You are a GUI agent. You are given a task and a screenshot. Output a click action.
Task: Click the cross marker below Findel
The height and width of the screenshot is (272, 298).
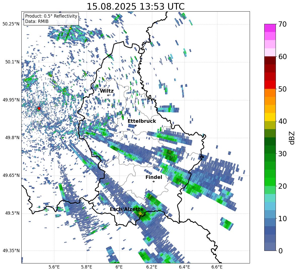tap(154, 182)
